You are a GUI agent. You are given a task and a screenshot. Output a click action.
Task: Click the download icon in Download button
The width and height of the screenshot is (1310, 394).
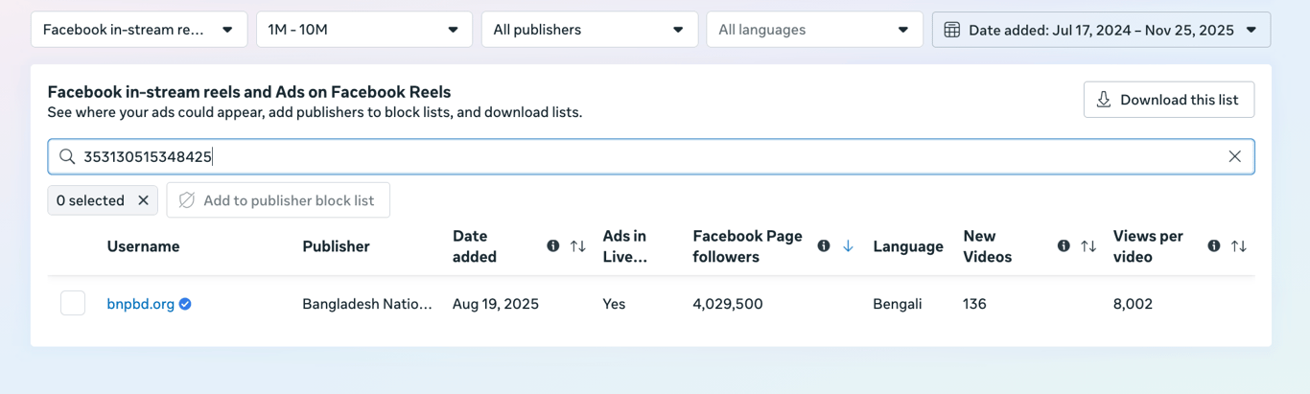coord(1104,100)
